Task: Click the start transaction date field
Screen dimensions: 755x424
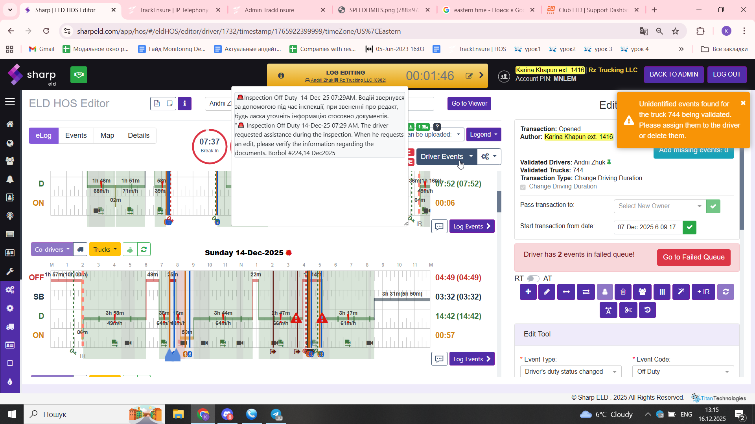Action: pos(647,227)
